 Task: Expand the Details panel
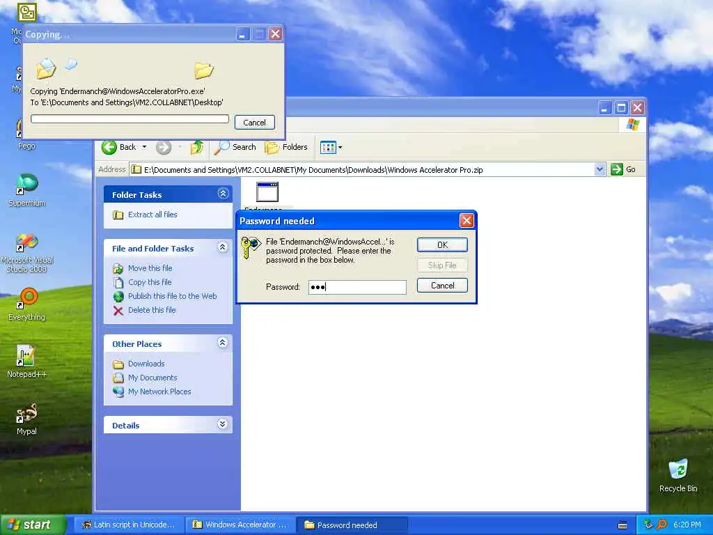click(x=223, y=424)
